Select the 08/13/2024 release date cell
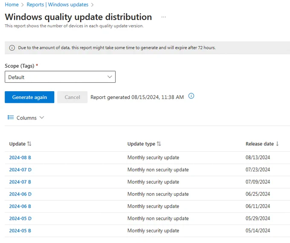The image size is (290, 243). [x=258, y=158]
